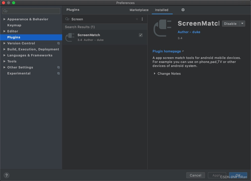Open Keymap settings

point(14,25)
